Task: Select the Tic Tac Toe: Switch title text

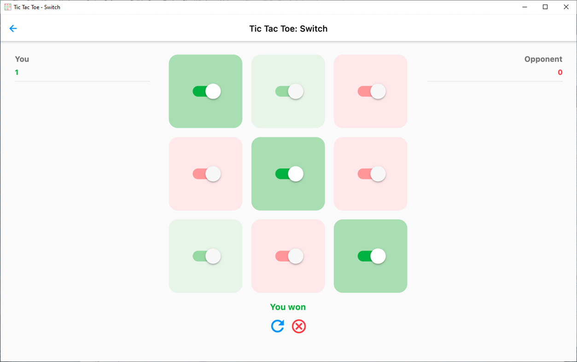Action: 288,28
